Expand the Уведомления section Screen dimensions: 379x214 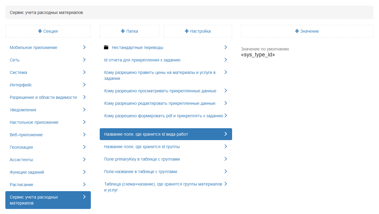pos(23,110)
